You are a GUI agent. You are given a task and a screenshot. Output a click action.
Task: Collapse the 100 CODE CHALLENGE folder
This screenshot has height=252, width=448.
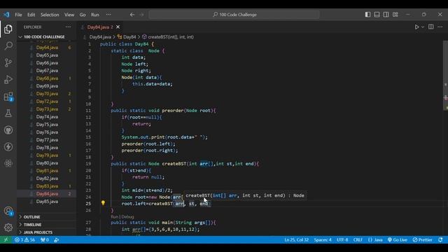pyautogui.click(x=42, y=37)
